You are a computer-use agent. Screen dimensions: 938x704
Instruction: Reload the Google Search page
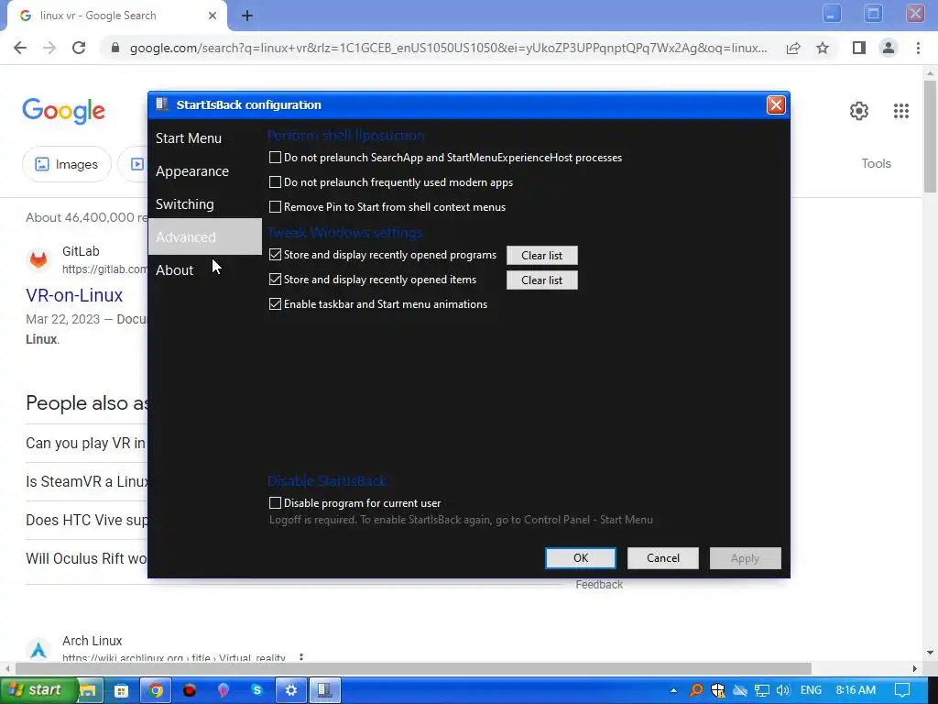tap(79, 48)
